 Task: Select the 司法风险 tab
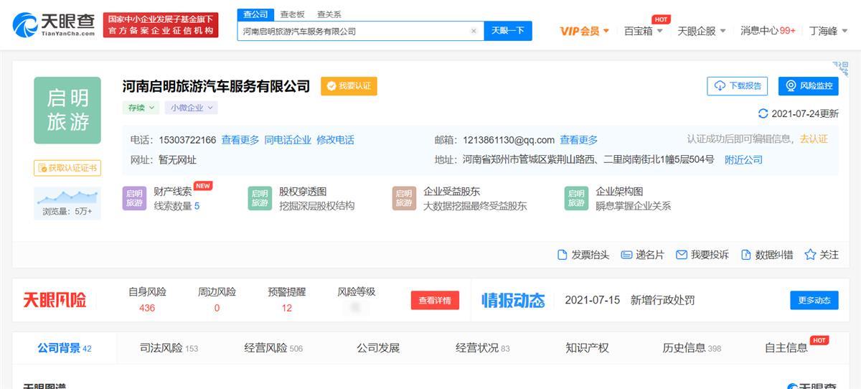(x=169, y=348)
